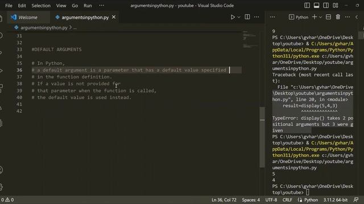Viewport: 364px width, 204px height.
Task: Open the Problems errors and warnings indicator
Action: click(x=7, y=200)
